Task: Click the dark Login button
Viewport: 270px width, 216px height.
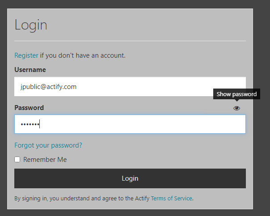Action: point(130,178)
